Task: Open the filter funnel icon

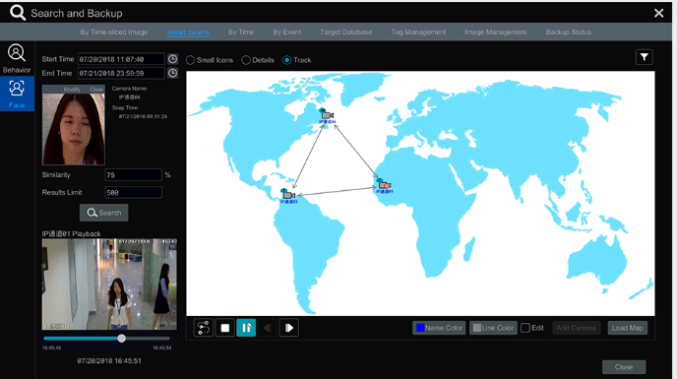Action: click(x=644, y=57)
